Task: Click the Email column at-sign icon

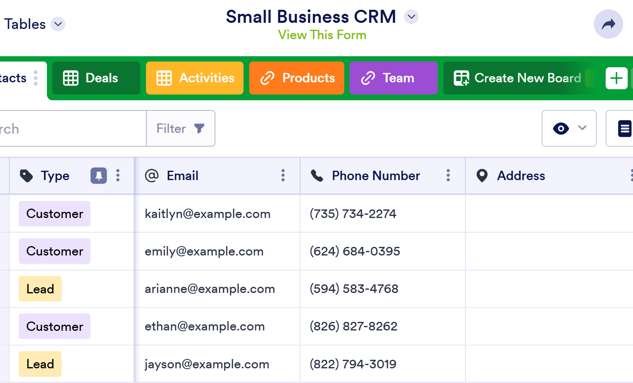Action: point(152,176)
